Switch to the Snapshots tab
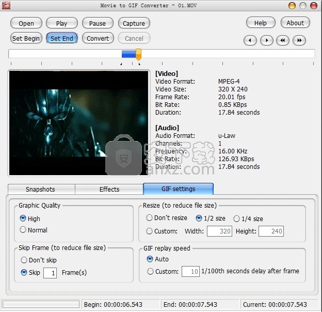This screenshot has height=312, width=322. [41, 189]
